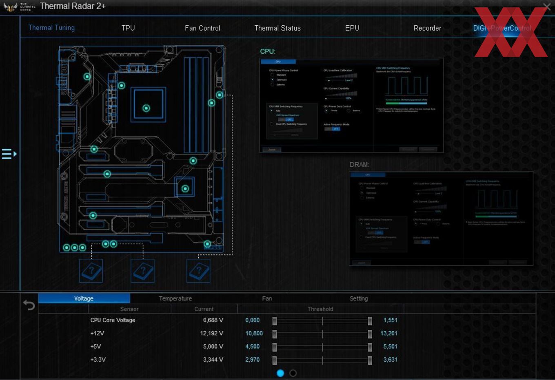Image resolution: width=555 pixels, height=380 pixels.
Task: Select the sensor dot on the chipset heatsink square
Action: (185, 189)
